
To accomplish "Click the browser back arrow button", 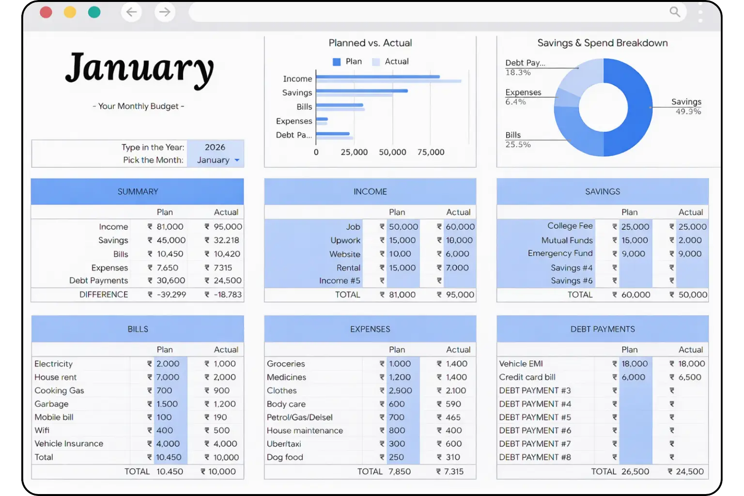I will 131,12.
